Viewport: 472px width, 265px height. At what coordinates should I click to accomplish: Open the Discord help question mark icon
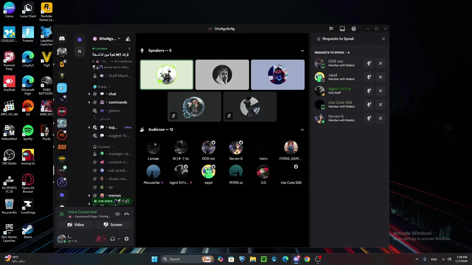pos(354,29)
